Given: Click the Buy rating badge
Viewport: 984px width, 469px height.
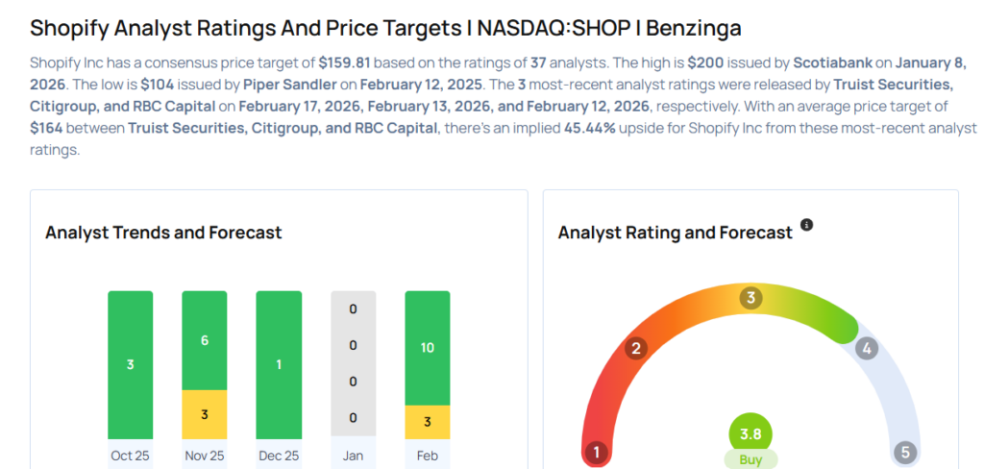Looking at the screenshot, I should click(x=750, y=460).
